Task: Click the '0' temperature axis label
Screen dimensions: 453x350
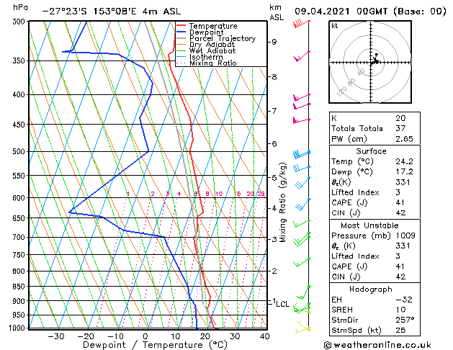Action: point(145,336)
